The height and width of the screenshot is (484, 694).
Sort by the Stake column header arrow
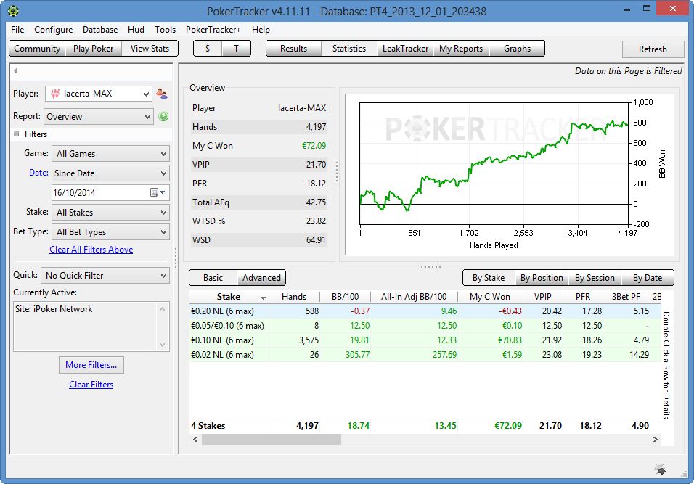pyautogui.click(x=263, y=298)
